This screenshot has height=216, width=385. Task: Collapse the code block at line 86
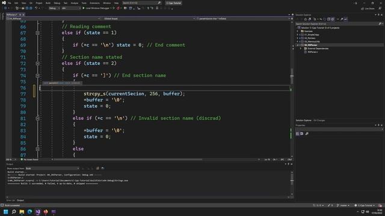pyautogui.click(x=37, y=149)
